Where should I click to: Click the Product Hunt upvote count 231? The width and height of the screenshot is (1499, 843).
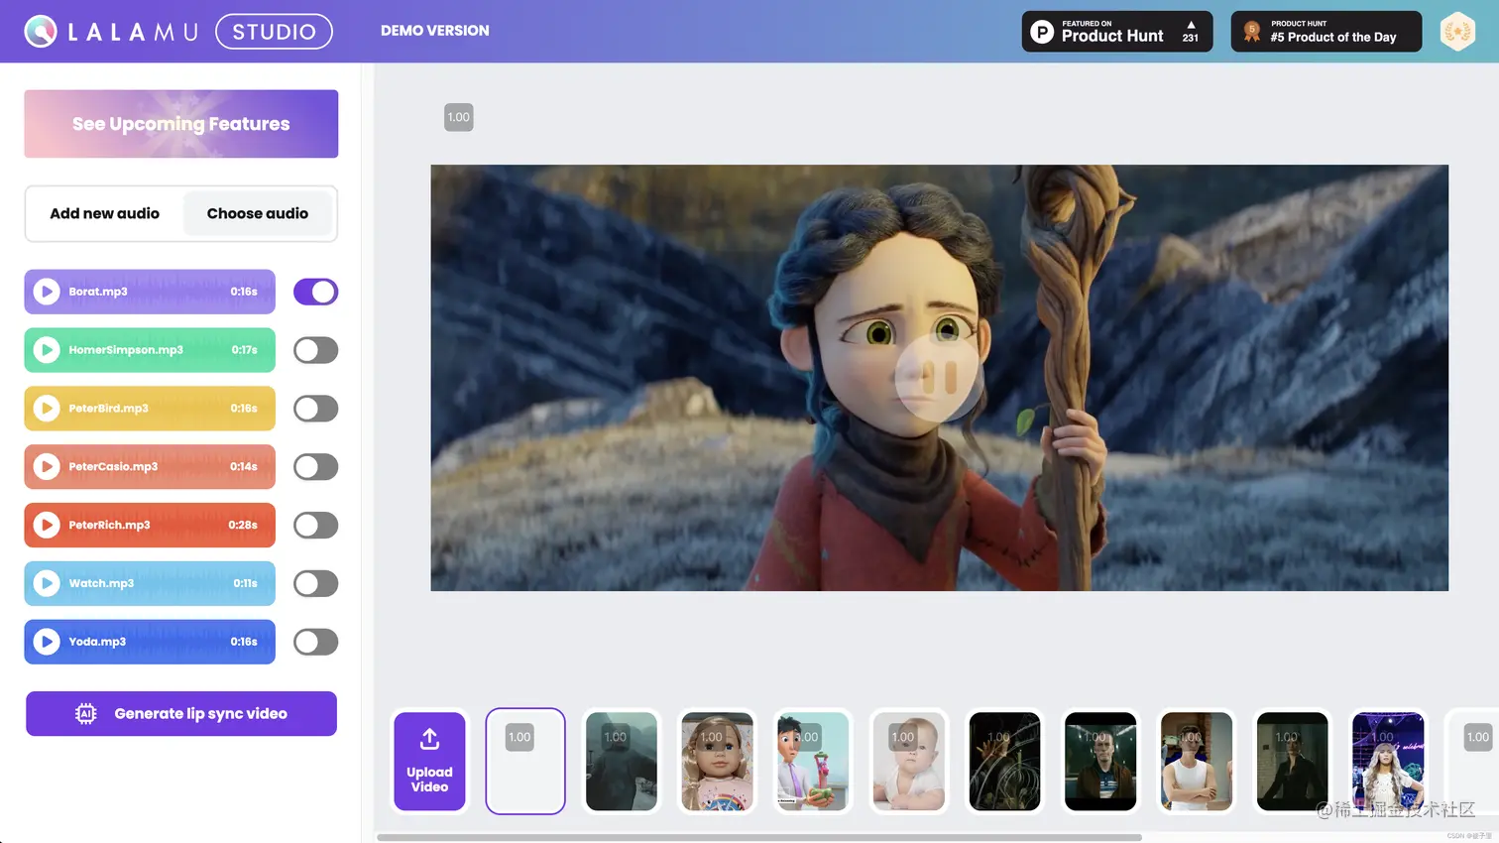click(1190, 38)
